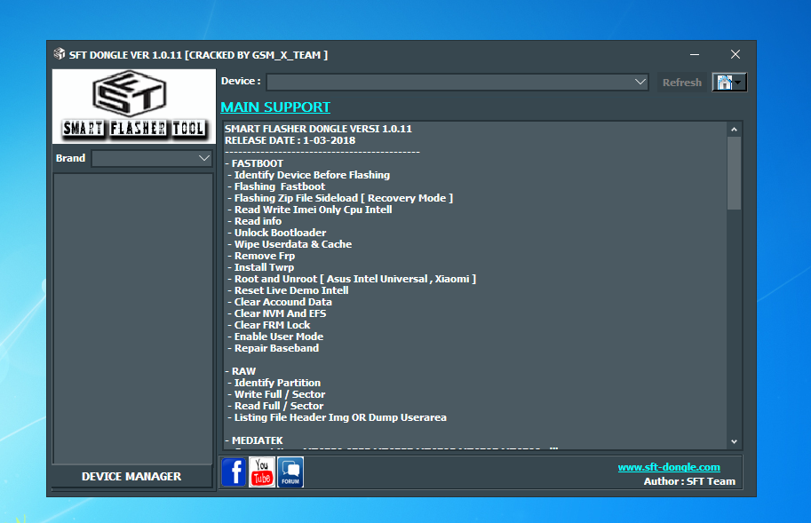
Task: Click the vertical scrollbar thumb
Action: pyautogui.click(x=734, y=173)
